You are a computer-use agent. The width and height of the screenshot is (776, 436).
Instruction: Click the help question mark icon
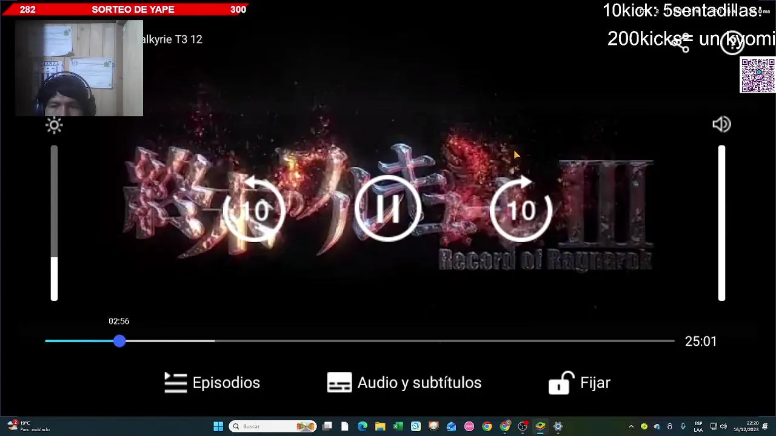(x=732, y=42)
